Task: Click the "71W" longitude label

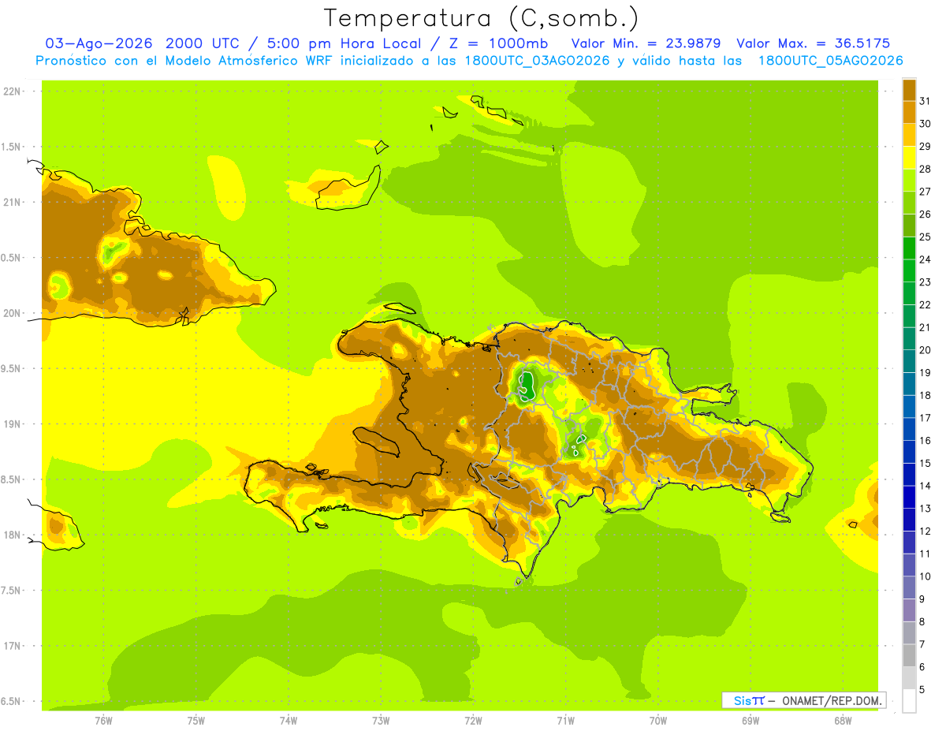Action: 565,720
